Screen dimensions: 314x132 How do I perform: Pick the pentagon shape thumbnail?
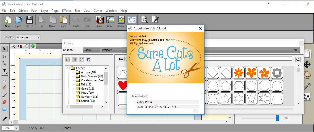[226, 85]
